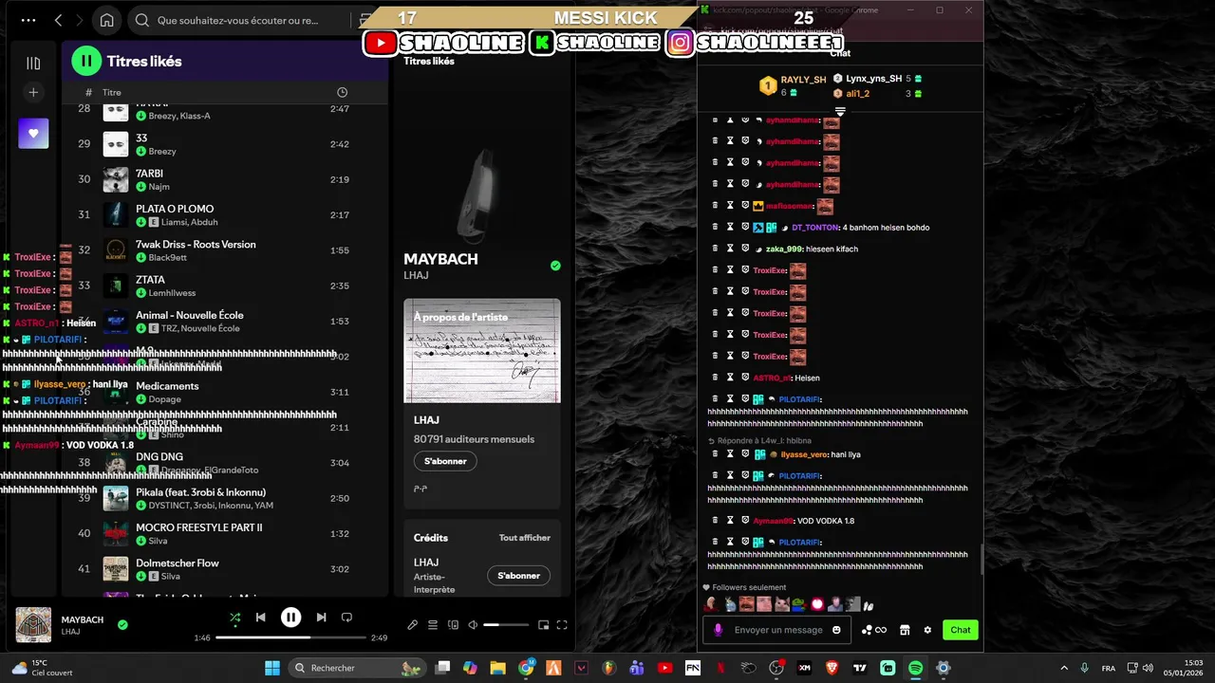This screenshot has height=683, width=1215.
Task: Open Netflix icon in taskbar
Action: click(720, 668)
